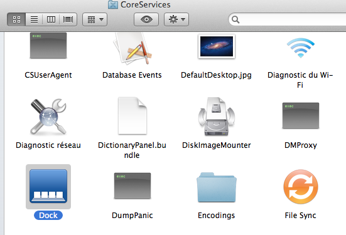346x235 pixels.
Task: Select the DiskImageMounter drive icon
Action: (217, 117)
